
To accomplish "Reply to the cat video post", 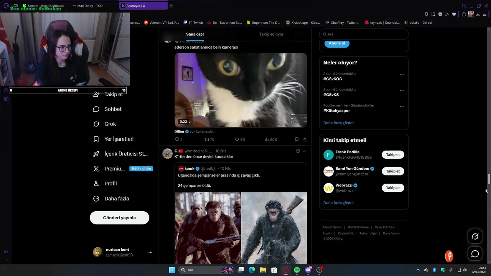I will [x=178, y=140].
